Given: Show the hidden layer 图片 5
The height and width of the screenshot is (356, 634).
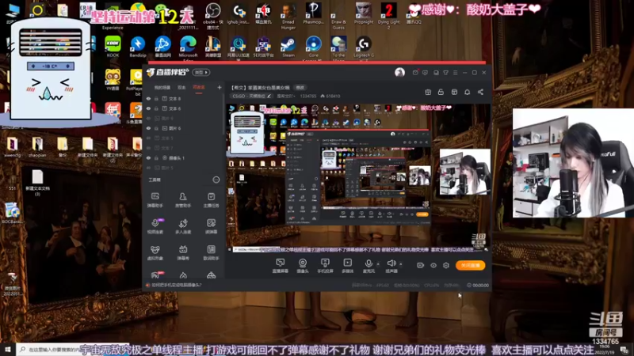Looking at the screenshot, I should [148, 168].
